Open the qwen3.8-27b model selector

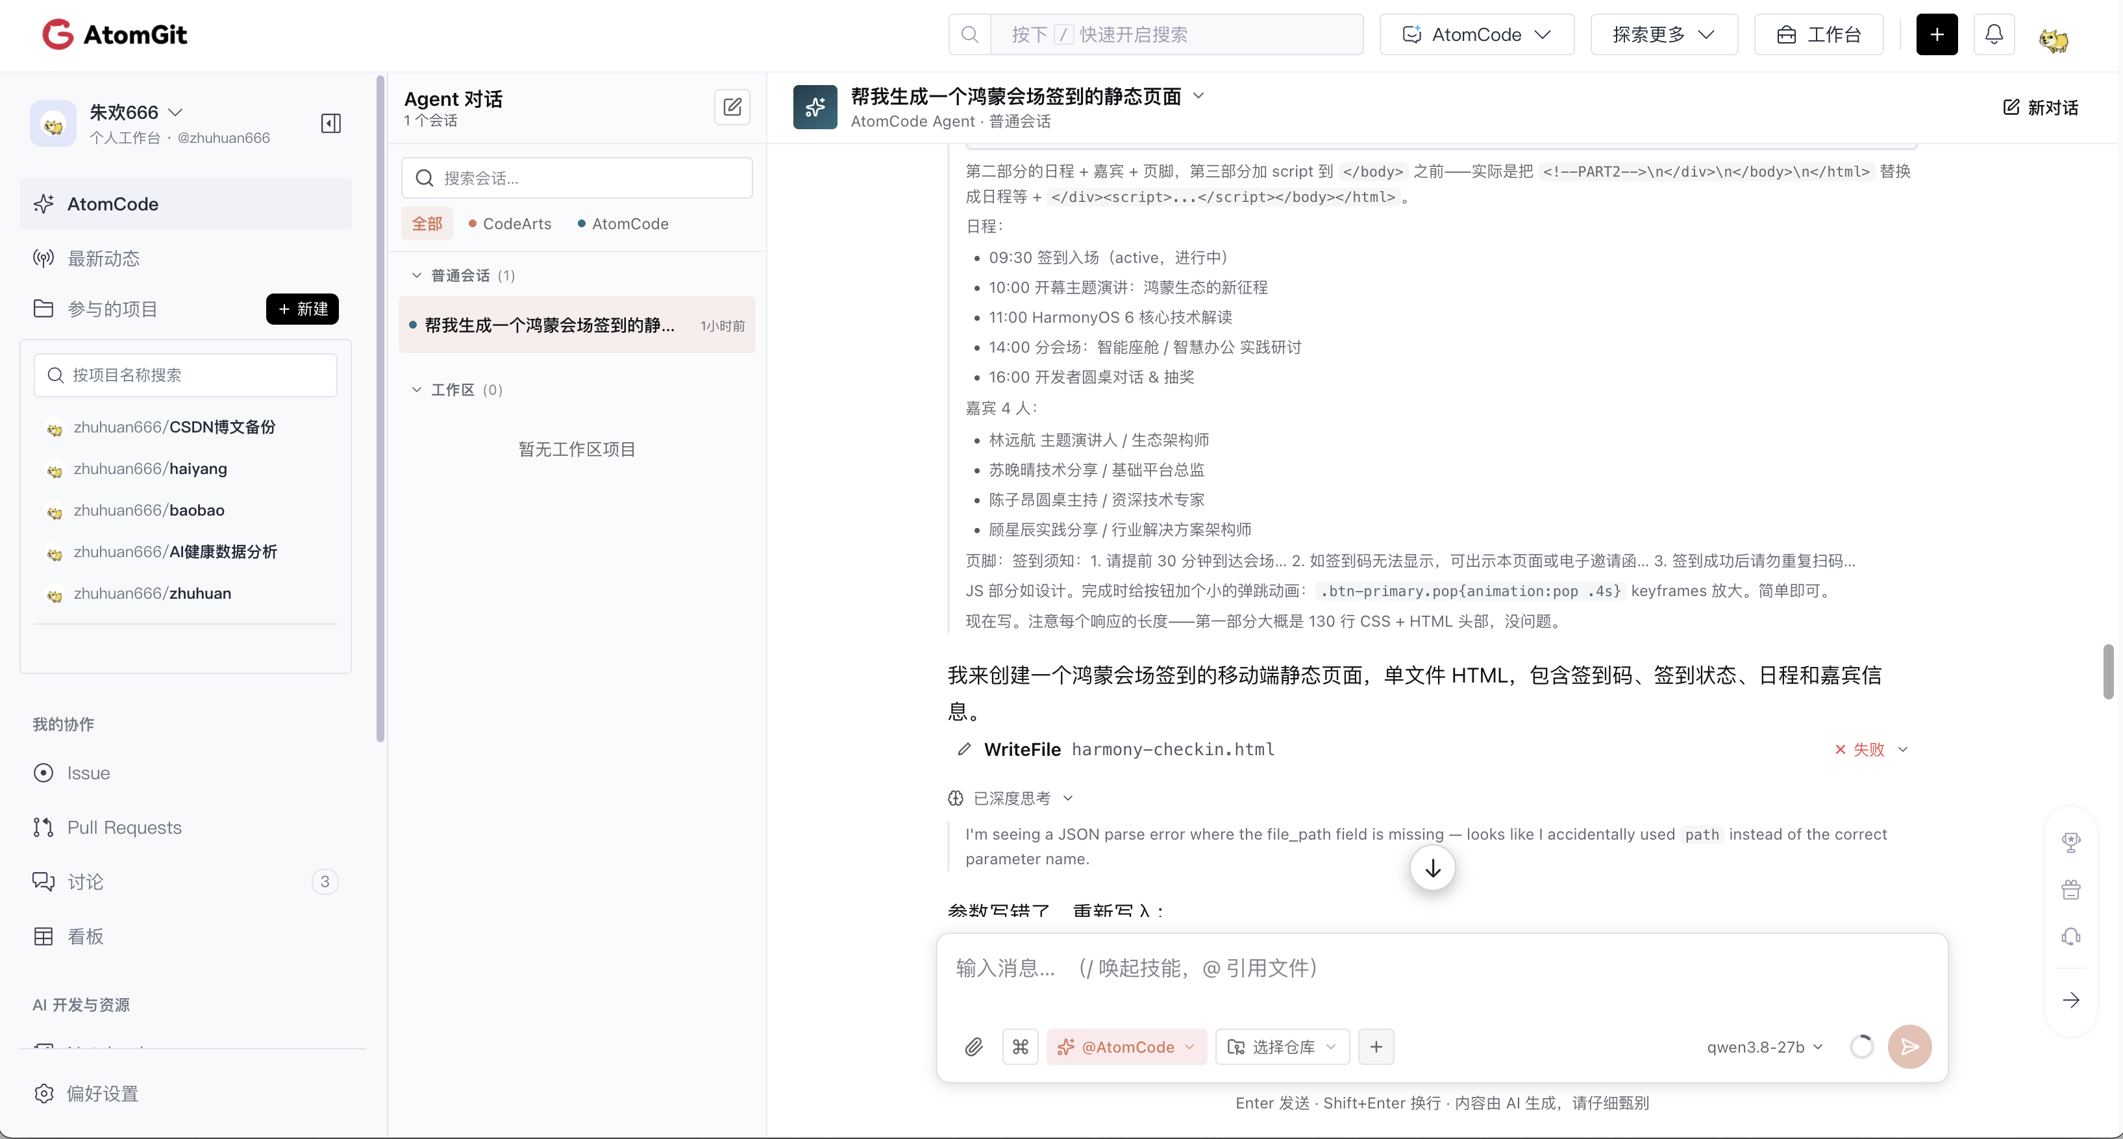coord(1765,1047)
